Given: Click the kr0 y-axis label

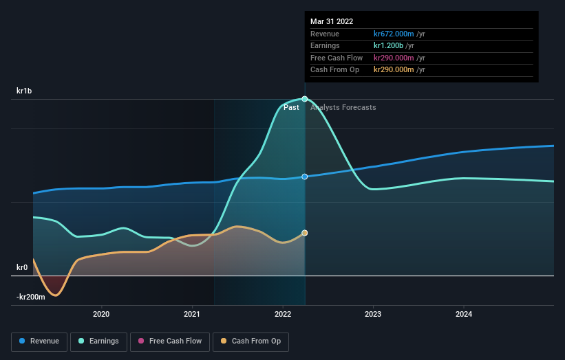Looking at the screenshot, I should [x=22, y=267].
